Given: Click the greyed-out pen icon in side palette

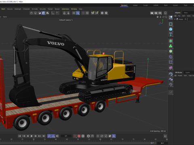Looking at the screenshot, I should (x=171, y=92).
